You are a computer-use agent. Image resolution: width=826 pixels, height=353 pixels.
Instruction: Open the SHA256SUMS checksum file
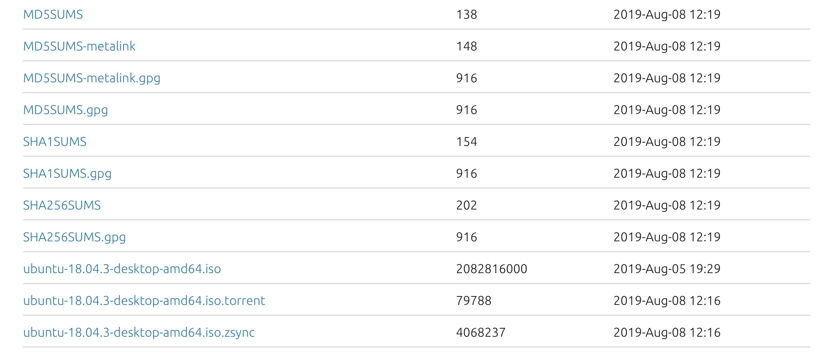click(x=62, y=206)
